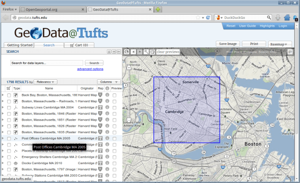Screen dimensions: 300x183
Task: Open the advanced options link
Action: 90,69
